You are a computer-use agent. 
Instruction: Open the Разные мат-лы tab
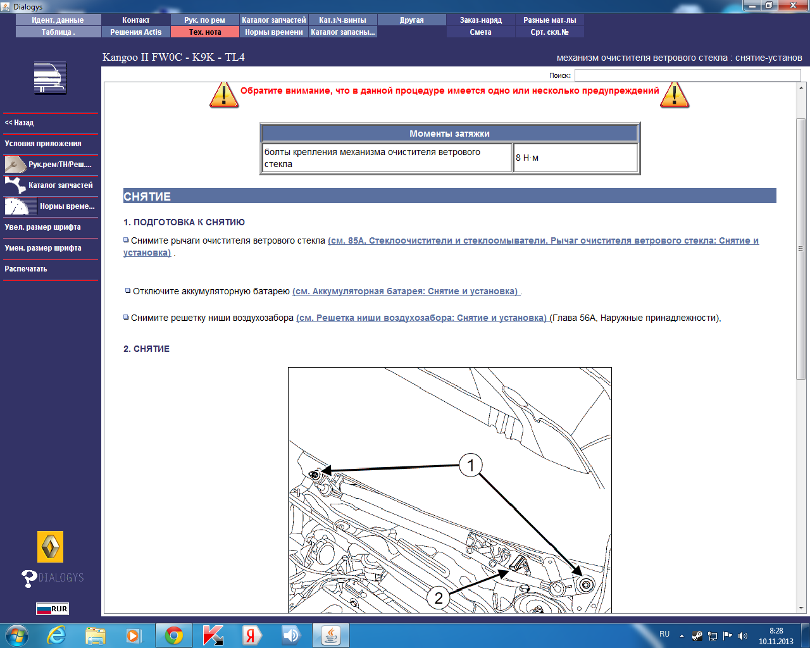click(550, 20)
